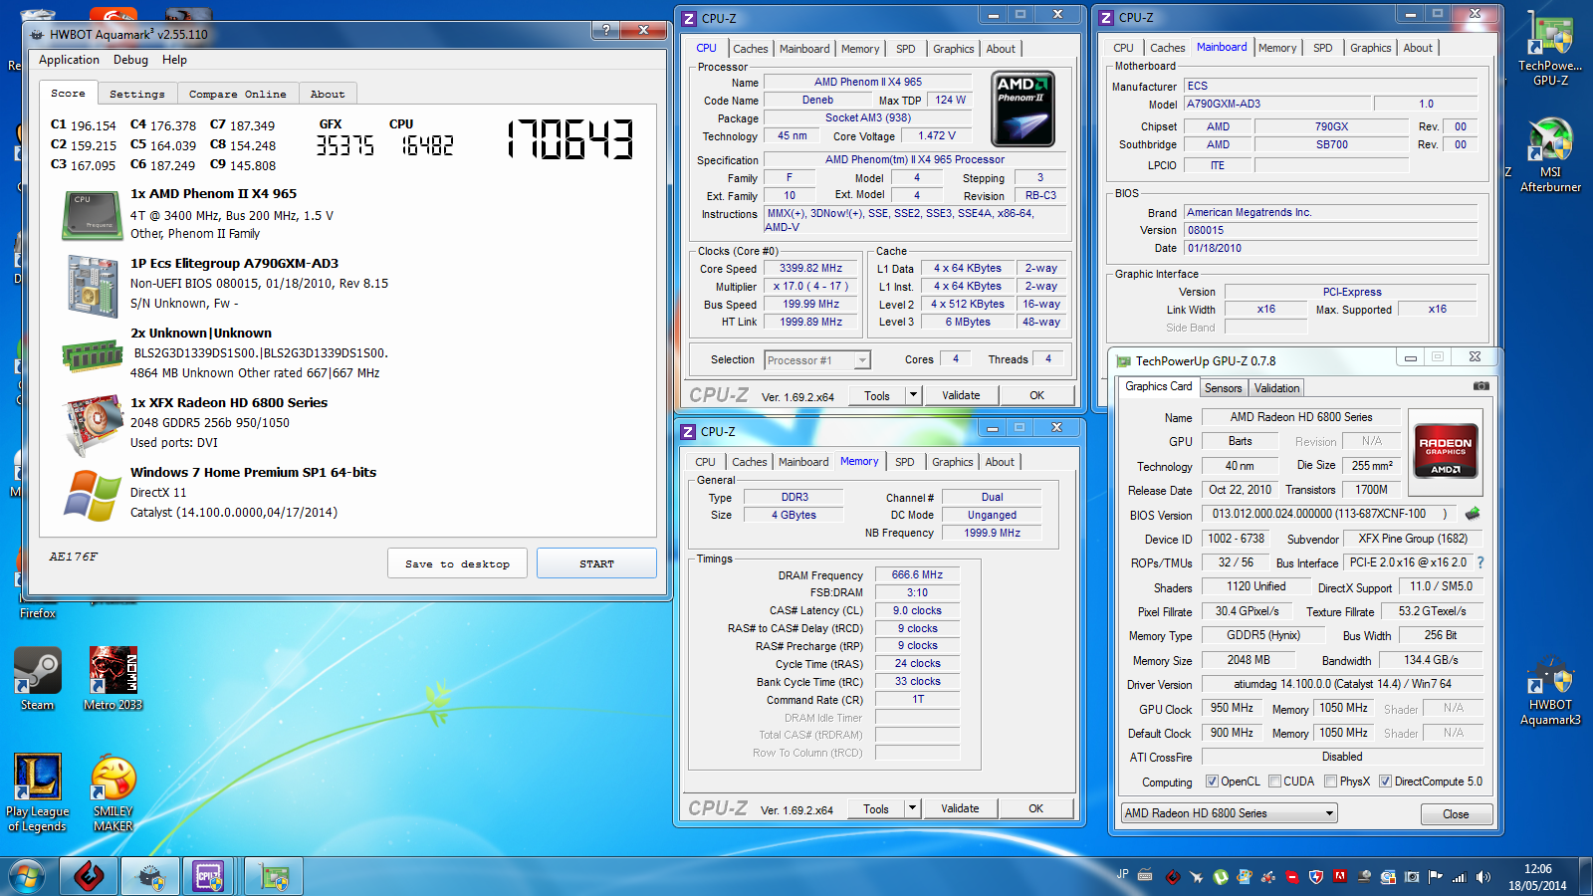Open the AMD Radeon HD 6800 Series card selector
The width and height of the screenshot is (1593, 896).
click(x=1229, y=813)
